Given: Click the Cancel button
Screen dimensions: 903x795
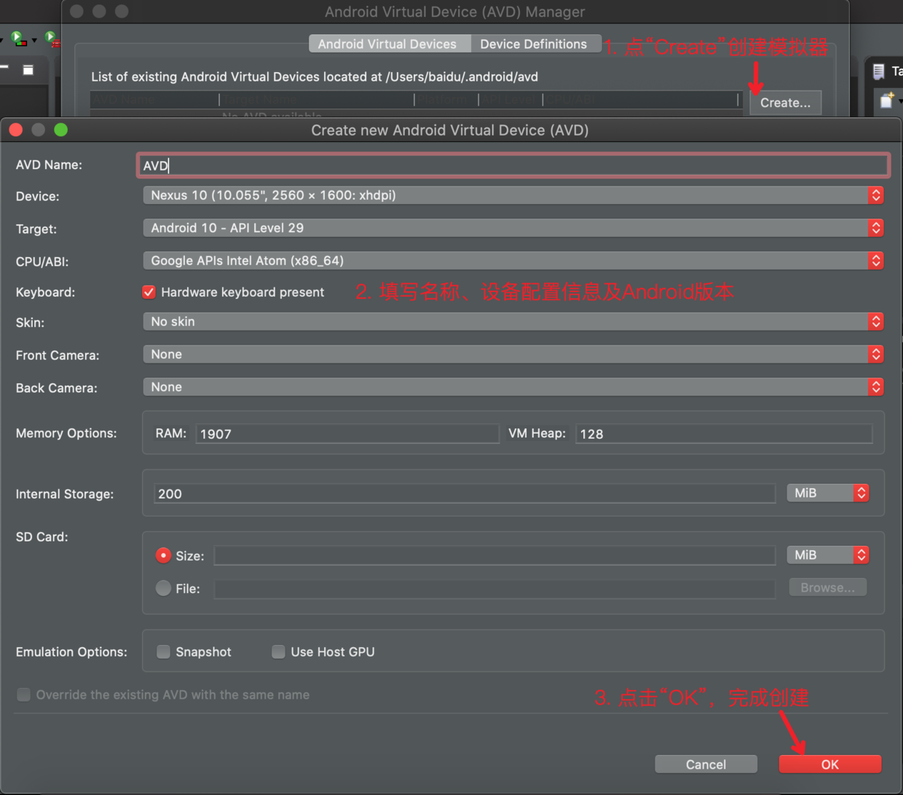Looking at the screenshot, I should (706, 764).
